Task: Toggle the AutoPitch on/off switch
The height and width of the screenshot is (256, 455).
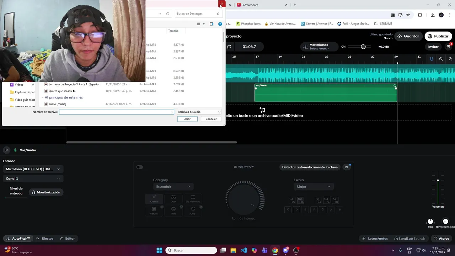Action: (139, 167)
